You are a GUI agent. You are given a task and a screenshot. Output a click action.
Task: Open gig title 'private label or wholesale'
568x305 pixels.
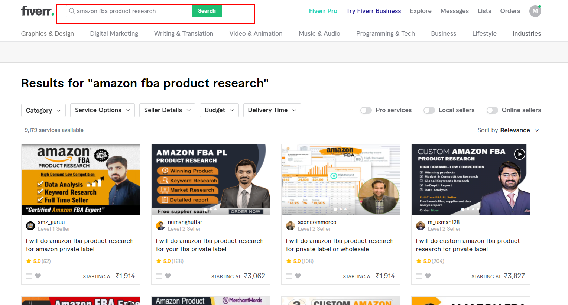tap(340, 245)
